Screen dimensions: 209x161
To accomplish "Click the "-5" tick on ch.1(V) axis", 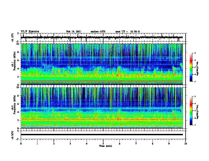I will pos(18,42).
